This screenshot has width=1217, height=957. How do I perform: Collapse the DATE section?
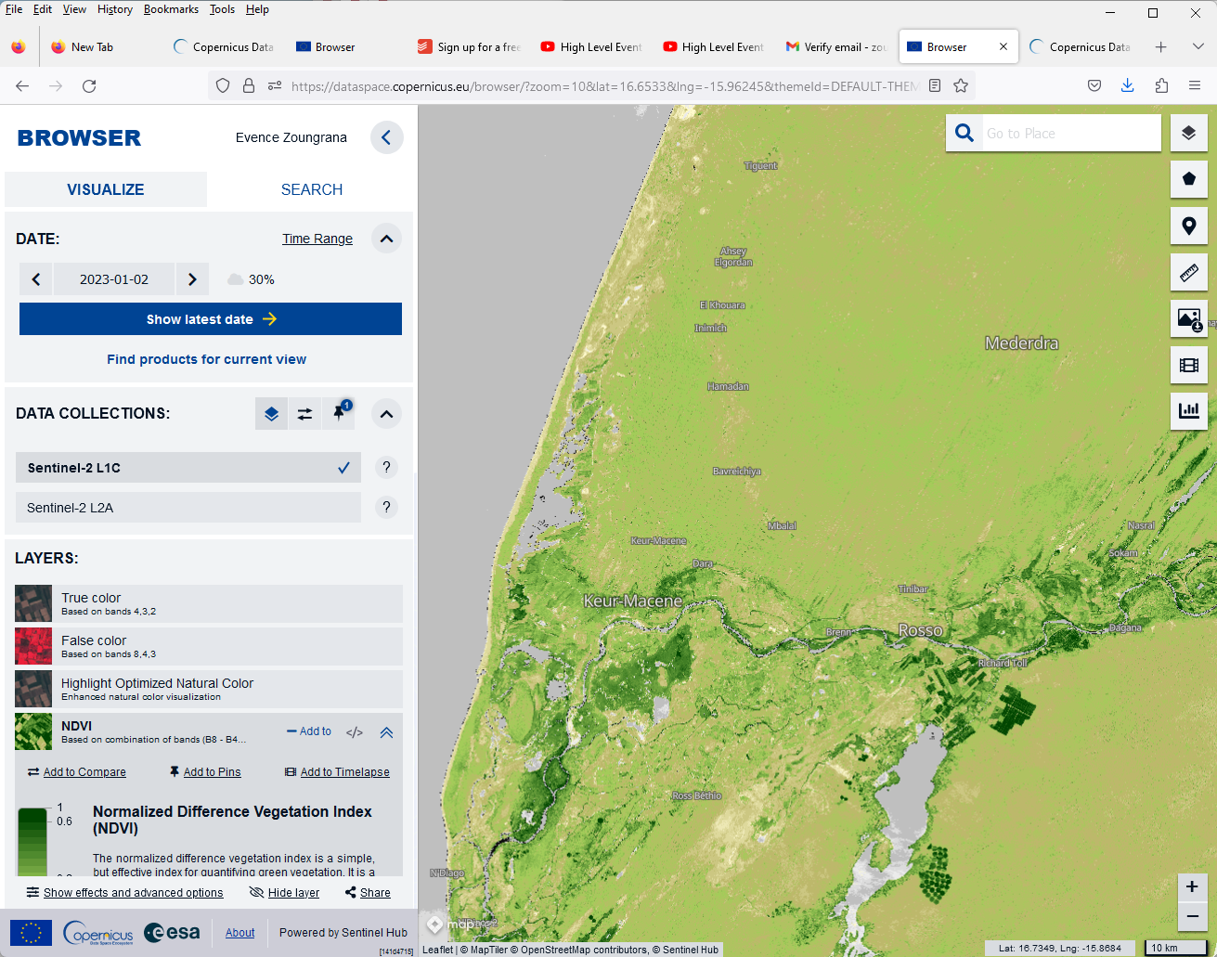(386, 239)
